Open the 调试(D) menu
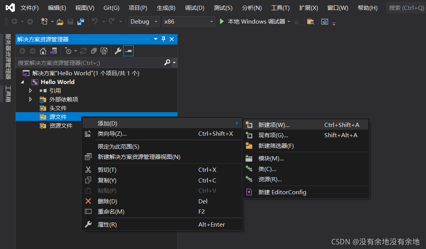 pyautogui.click(x=195, y=8)
